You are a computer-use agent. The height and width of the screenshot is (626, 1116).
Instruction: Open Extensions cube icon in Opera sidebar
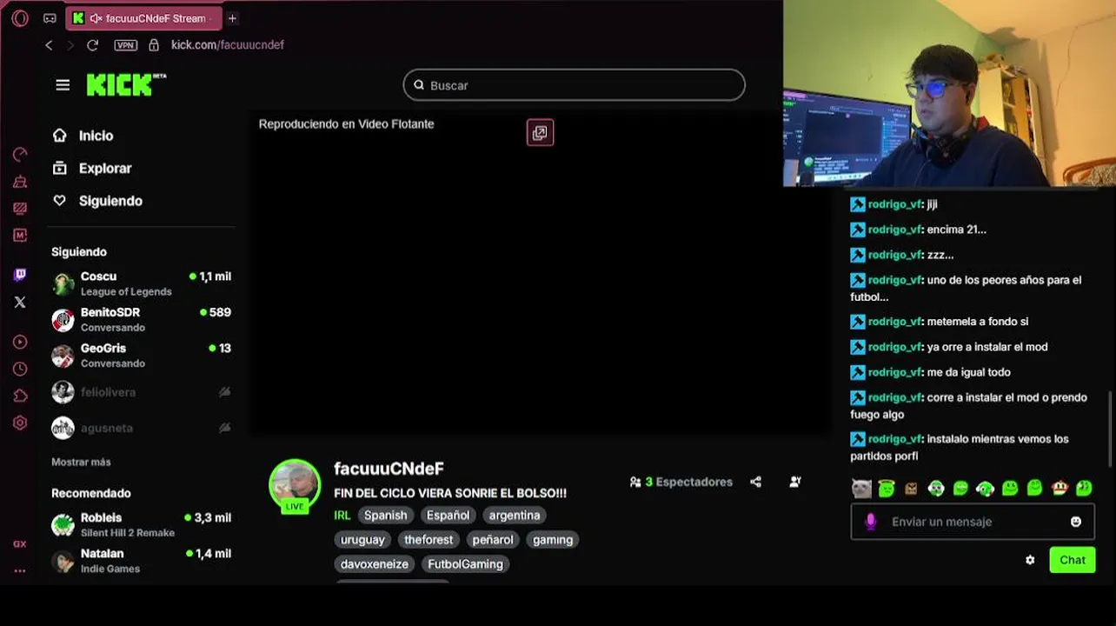tap(20, 396)
